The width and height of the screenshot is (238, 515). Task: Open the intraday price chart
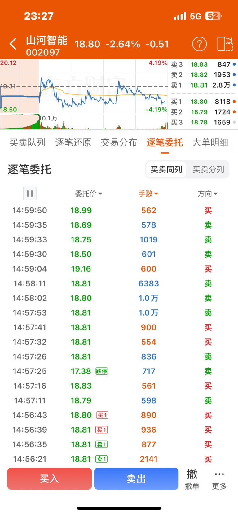point(84,86)
